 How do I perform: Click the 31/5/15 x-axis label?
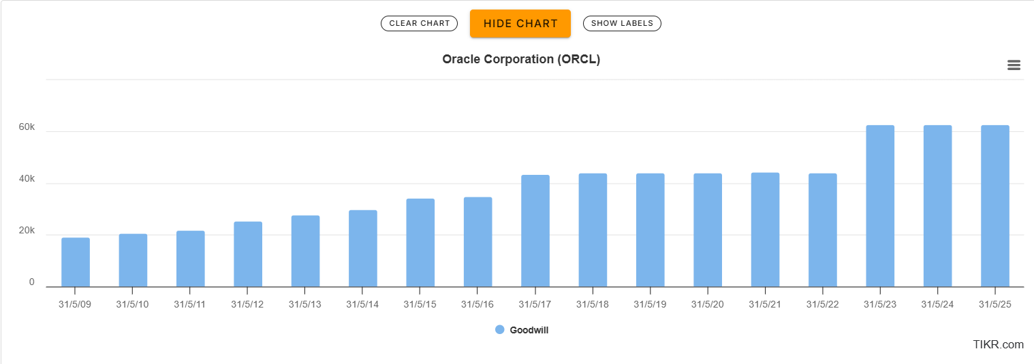pyautogui.click(x=420, y=304)
